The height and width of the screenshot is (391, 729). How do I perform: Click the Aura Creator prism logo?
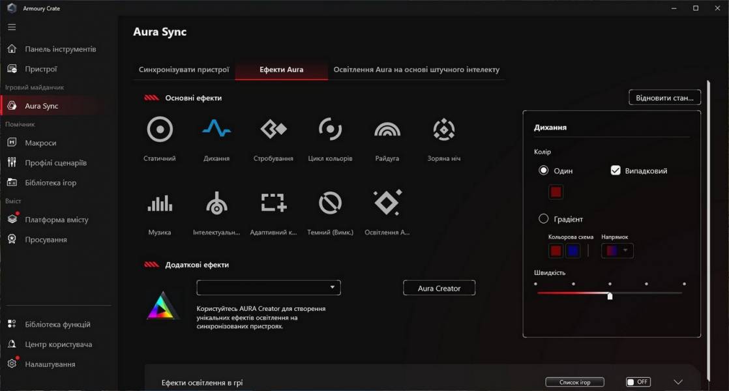coord(162,306)
